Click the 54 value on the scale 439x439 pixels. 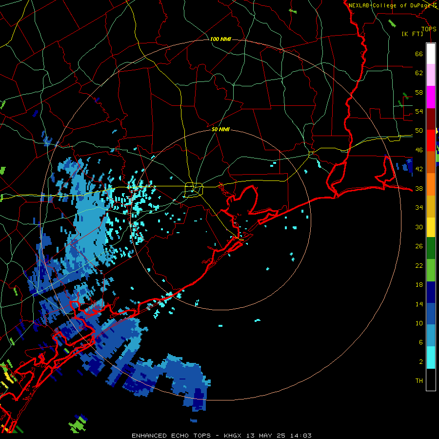(419, 111)
